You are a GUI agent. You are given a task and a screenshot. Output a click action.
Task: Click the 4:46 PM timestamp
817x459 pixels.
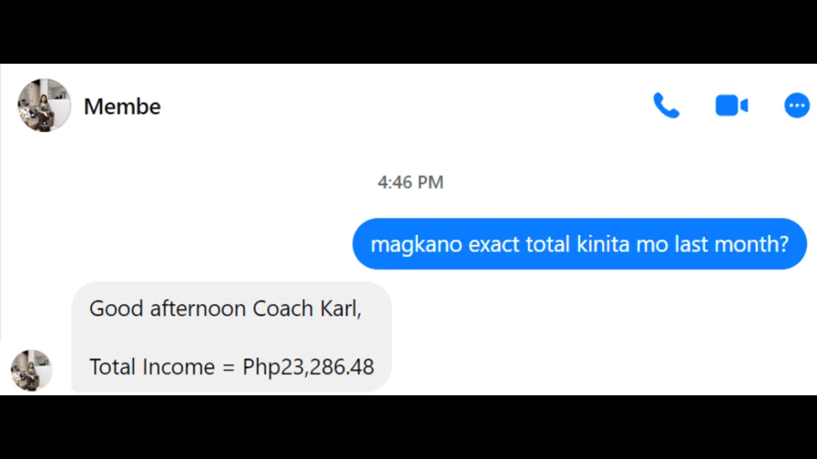click(x=411, y=182)
